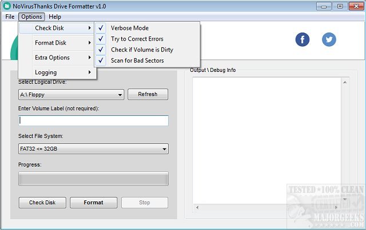The image size is (366, 230).
Task: Open the Select Logical Drive dropdown
Action: (x=71, y=95)
